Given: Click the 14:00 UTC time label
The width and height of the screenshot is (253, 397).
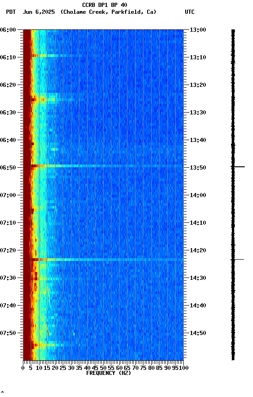Looking at the screenshot, I should click(198, 195).
